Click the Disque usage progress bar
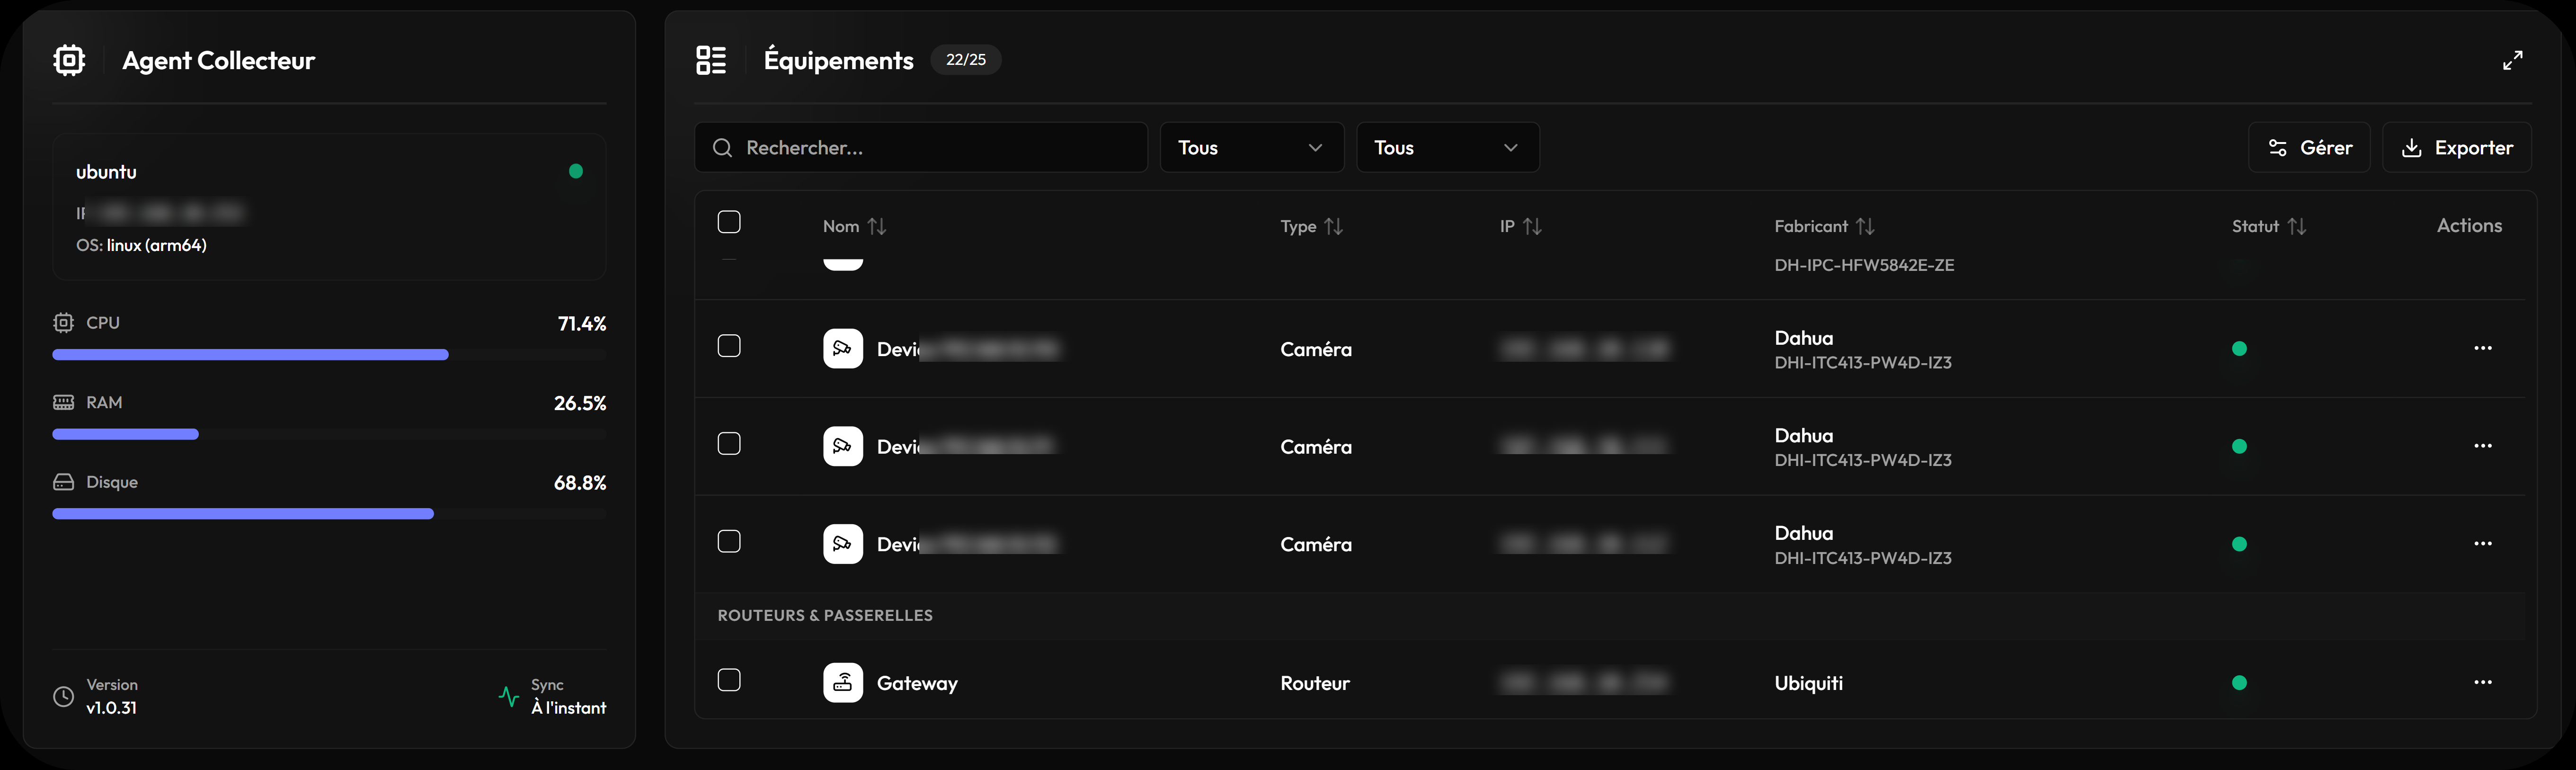This screenshot has height=770, width=2576. (329, 514)
